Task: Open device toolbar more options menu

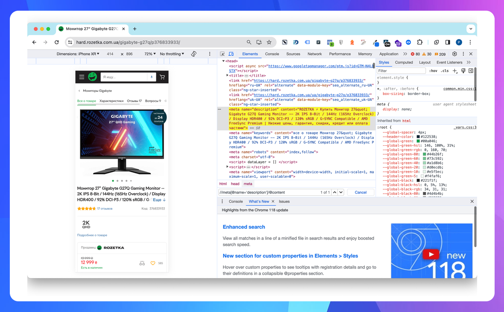Action: (x=210, y=54)
